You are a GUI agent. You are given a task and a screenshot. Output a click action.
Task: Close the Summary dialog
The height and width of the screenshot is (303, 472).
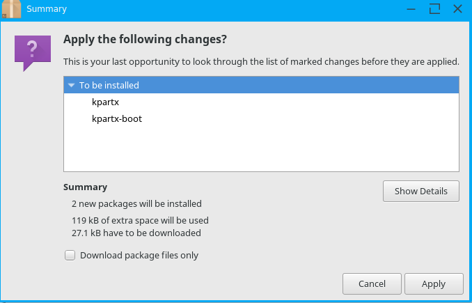coord(457,8)
